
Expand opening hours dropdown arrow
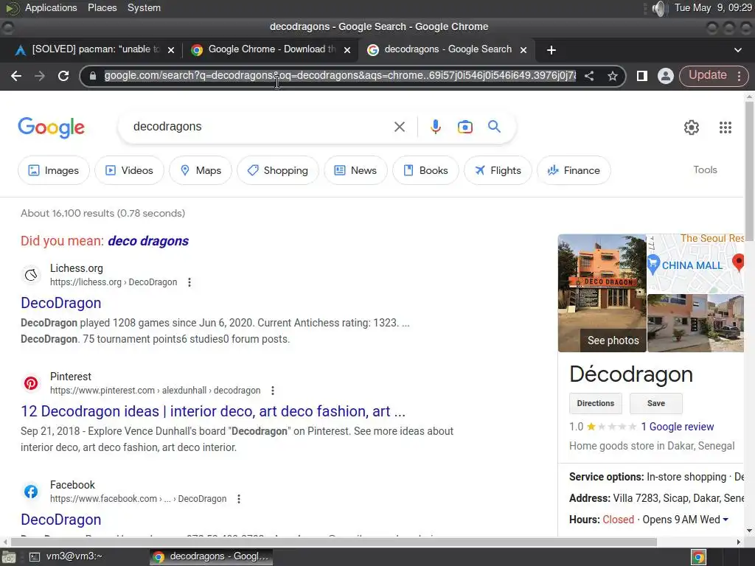(x=726, y=520)
